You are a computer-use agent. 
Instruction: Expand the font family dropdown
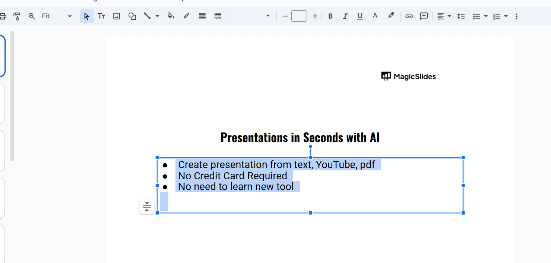click(x=267, y=16)
